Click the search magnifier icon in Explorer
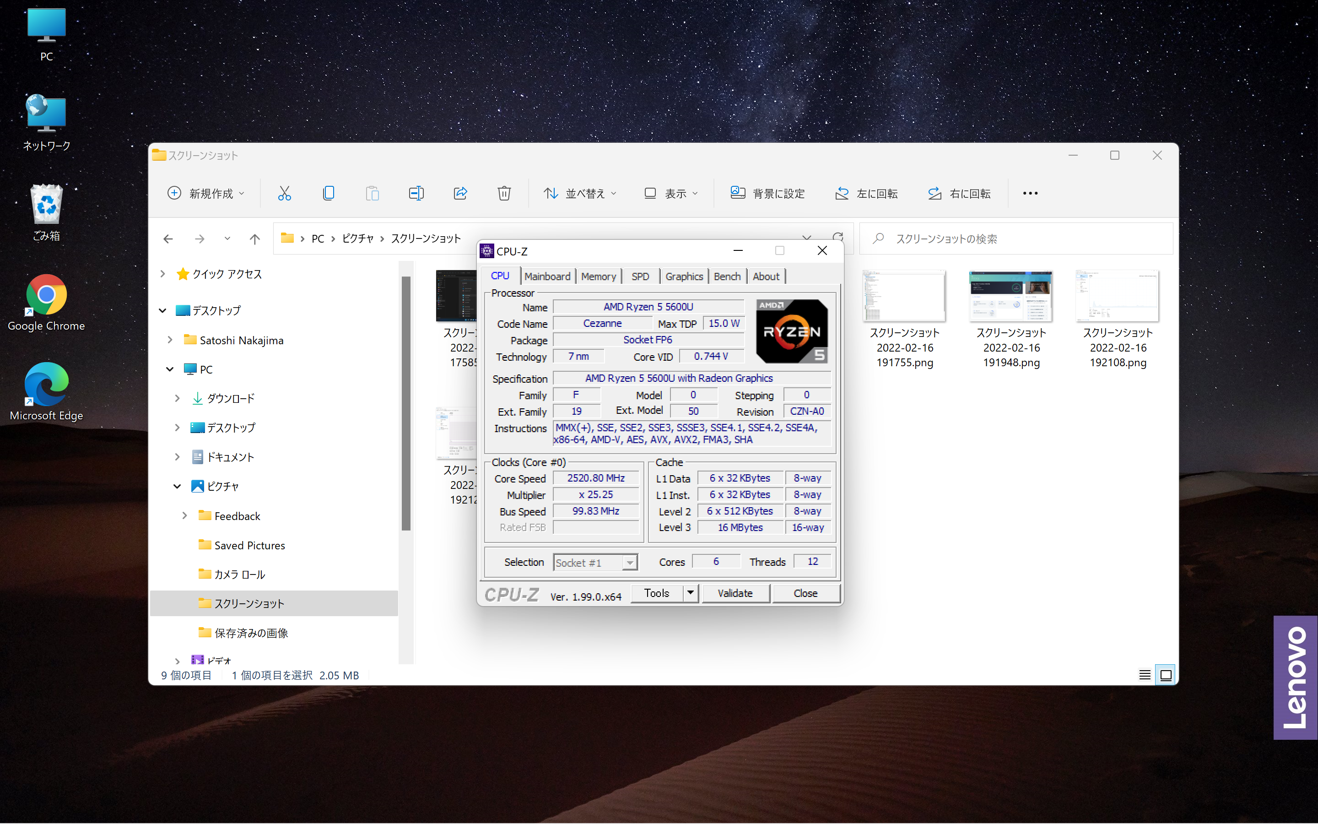This screenshot has width=1318, height=824. 878,238
